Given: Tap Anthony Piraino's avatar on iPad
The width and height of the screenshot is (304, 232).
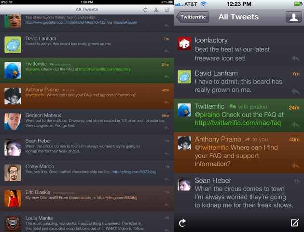Looking at the screenshot, I should (x=13, y=96).
